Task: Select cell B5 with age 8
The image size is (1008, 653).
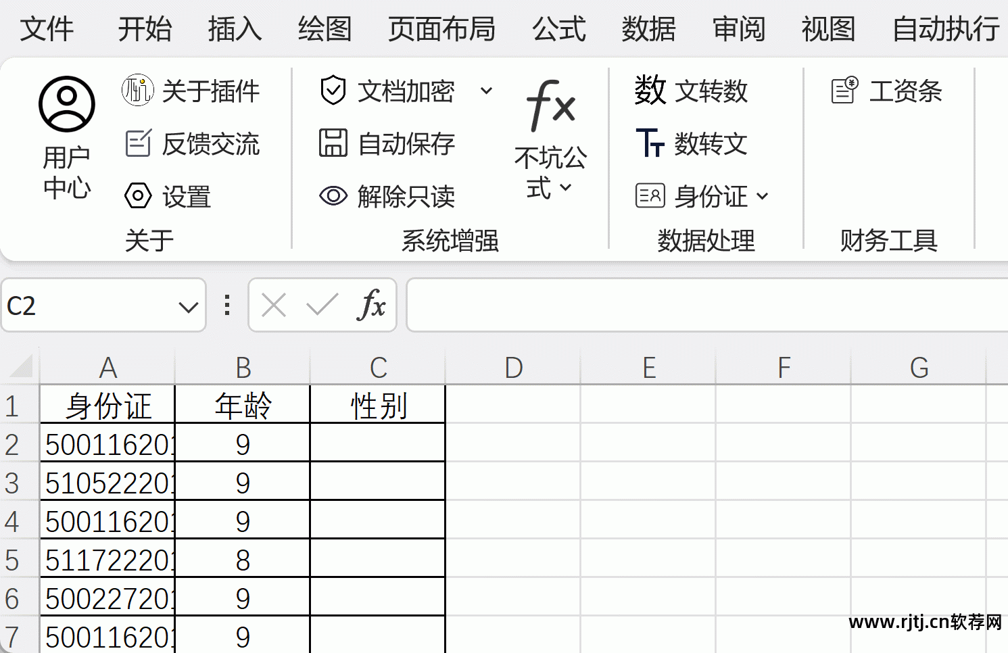Action: click(x=243, y=558)
